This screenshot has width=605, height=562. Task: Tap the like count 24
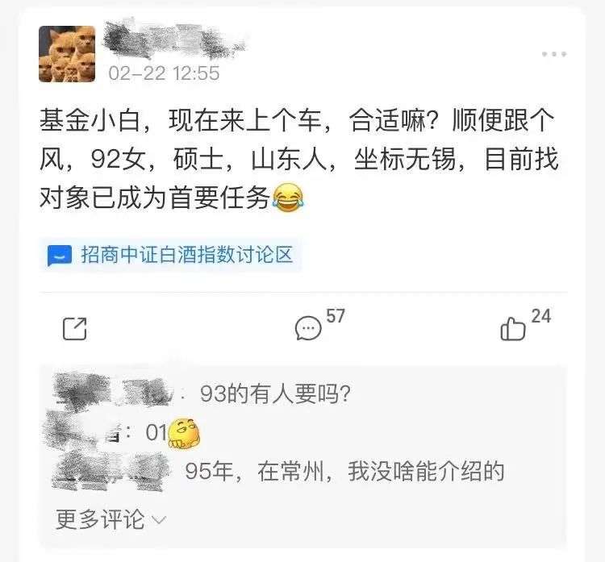click(540, 316)
